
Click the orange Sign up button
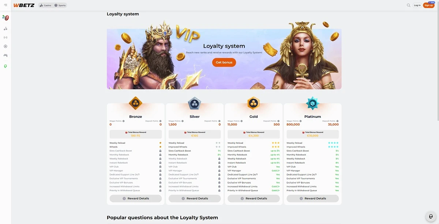[429, 5]
